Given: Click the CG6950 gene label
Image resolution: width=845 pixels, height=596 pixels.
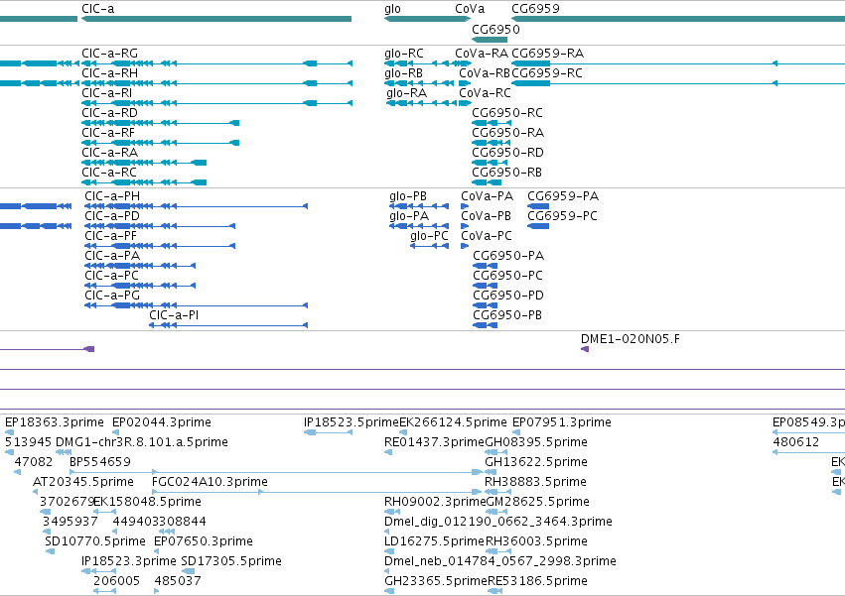Looking at the screenshot, I should [495, 29].
